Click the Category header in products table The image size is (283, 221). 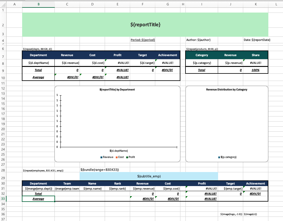coord(202,55)
